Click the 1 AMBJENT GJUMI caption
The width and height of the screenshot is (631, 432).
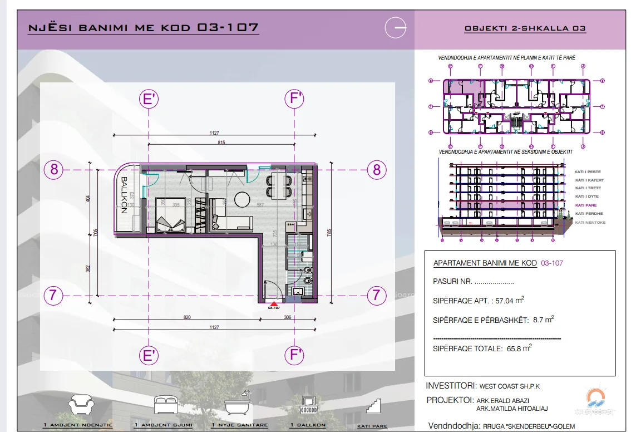click(164, 425)
